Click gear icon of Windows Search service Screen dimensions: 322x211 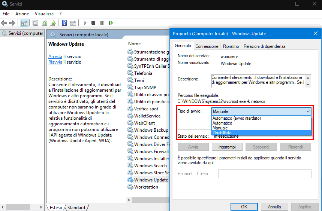(130, 165)
